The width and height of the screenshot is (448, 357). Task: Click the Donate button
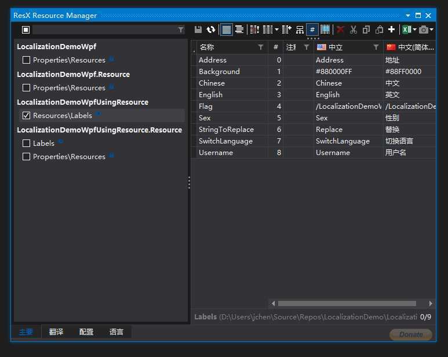pos(411,334)
